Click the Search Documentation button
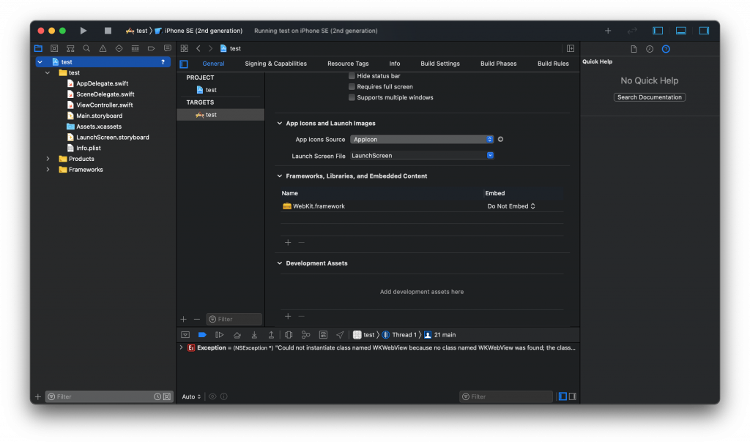 click(650, 97)
